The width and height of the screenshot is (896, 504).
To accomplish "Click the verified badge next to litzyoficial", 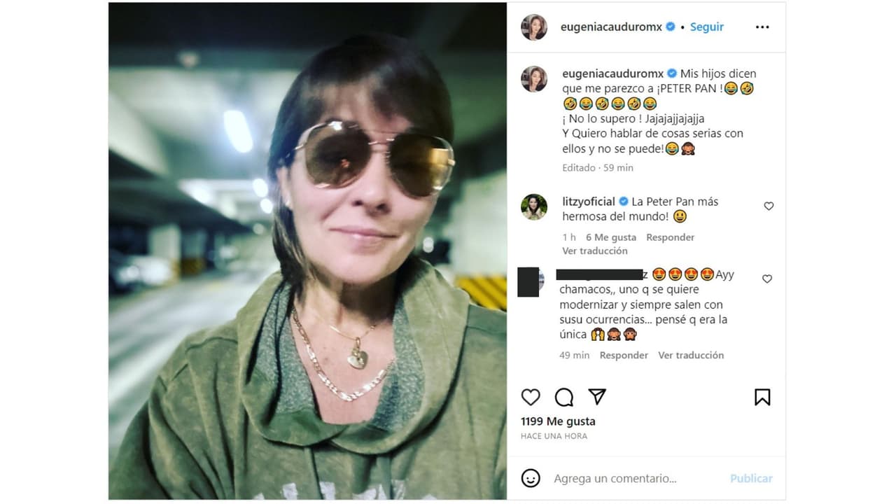I will tap(622, 201).
